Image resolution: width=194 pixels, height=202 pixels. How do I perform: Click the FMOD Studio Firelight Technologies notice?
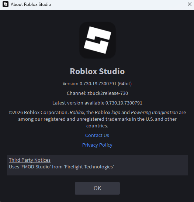(61, 167)
